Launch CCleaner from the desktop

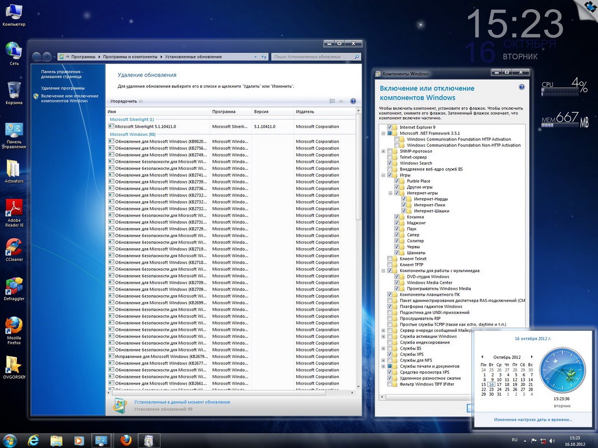tap(14, 250)
